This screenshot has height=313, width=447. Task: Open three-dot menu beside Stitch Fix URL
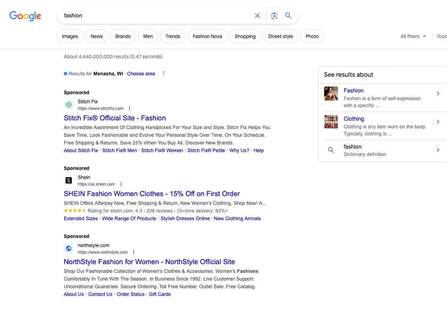pos(129,108)
